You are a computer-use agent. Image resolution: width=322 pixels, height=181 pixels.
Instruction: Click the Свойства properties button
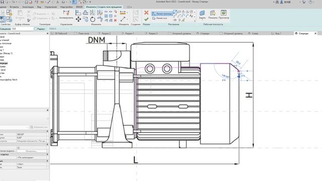[x=3, y=20]
